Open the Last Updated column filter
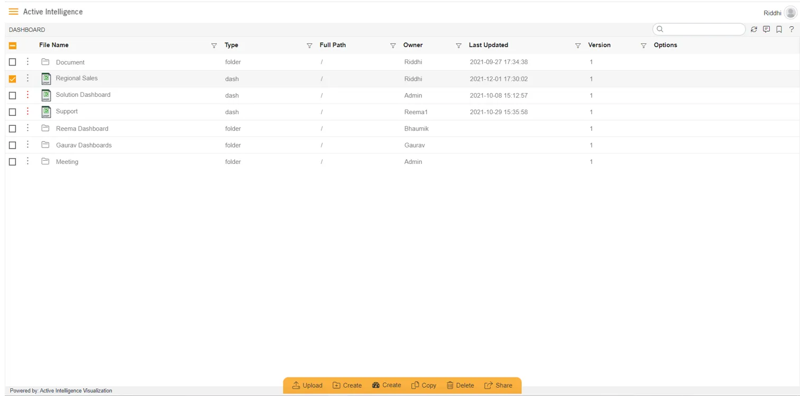 (x=578, y=46)
